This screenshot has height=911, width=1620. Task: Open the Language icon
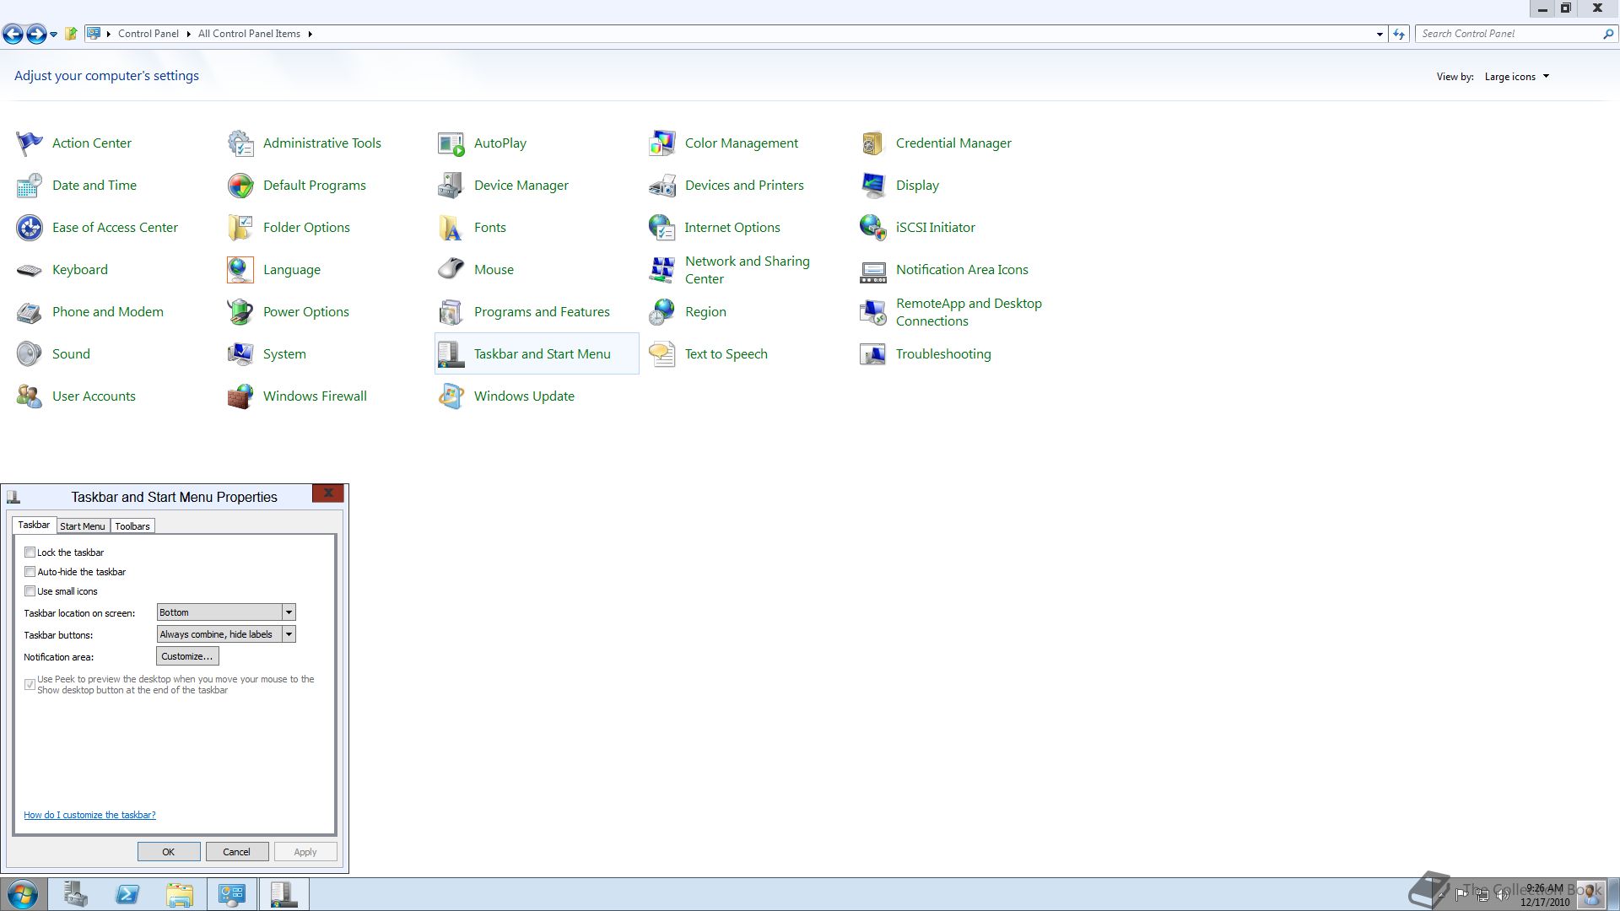(240, 270)
